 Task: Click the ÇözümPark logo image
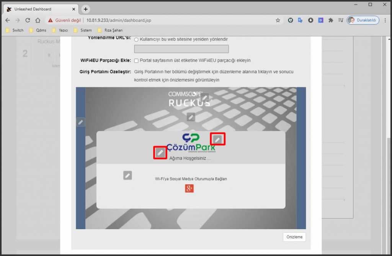(191, 143)
